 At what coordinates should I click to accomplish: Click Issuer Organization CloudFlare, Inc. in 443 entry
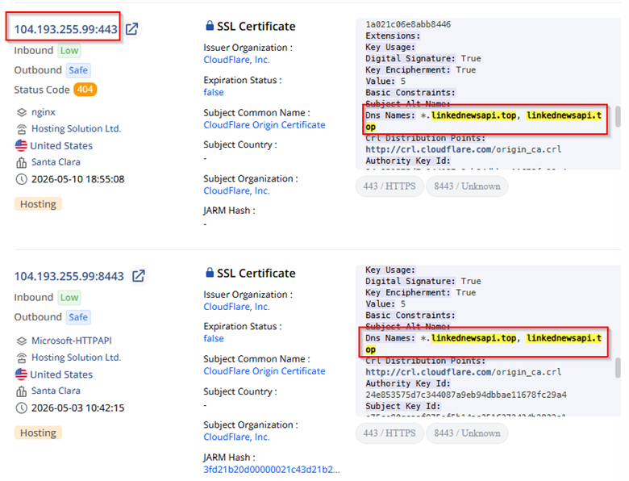click(x=236, y=60)
